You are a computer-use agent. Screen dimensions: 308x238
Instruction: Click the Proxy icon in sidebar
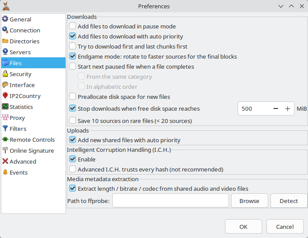[5, 117]
